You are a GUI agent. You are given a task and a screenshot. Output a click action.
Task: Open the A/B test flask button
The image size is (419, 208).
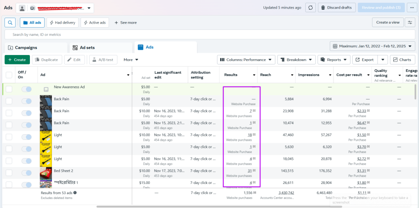coord(104,60)
